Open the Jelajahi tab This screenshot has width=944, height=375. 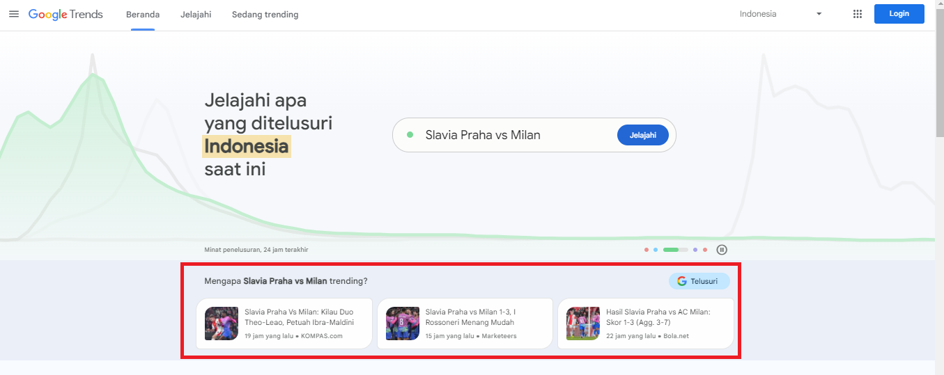pyautogui.click(x=196, y=15)
